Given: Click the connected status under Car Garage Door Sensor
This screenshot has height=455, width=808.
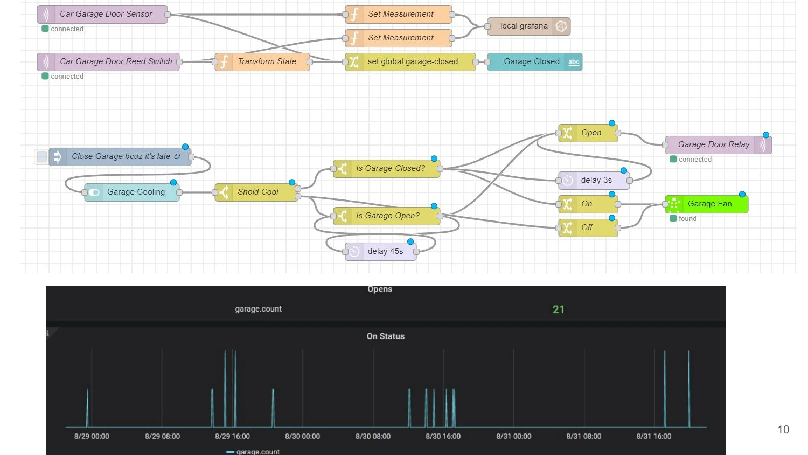Looking at the screenshot, I should point(62,29).
